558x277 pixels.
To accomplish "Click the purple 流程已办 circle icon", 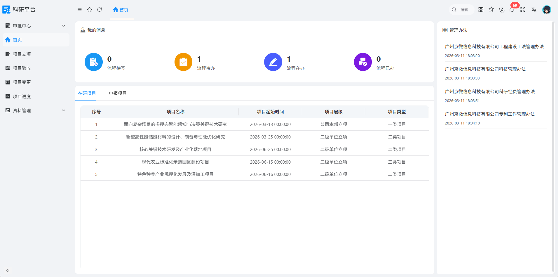I will (363, 62).
